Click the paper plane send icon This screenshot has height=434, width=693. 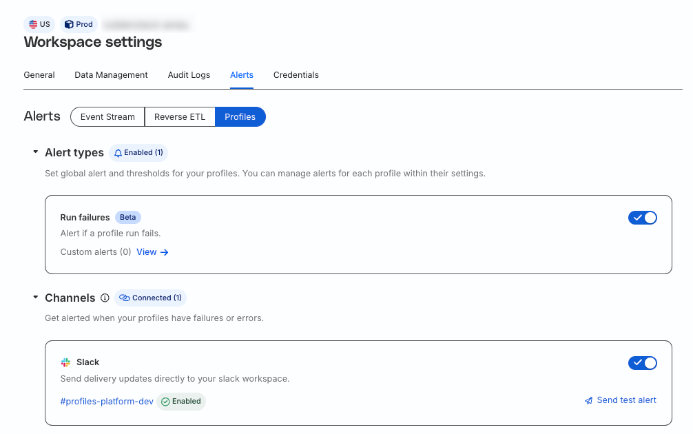[589, 400]
